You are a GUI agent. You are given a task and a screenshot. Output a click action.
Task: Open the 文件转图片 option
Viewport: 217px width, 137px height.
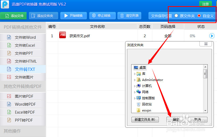click(x=23, y=77)
